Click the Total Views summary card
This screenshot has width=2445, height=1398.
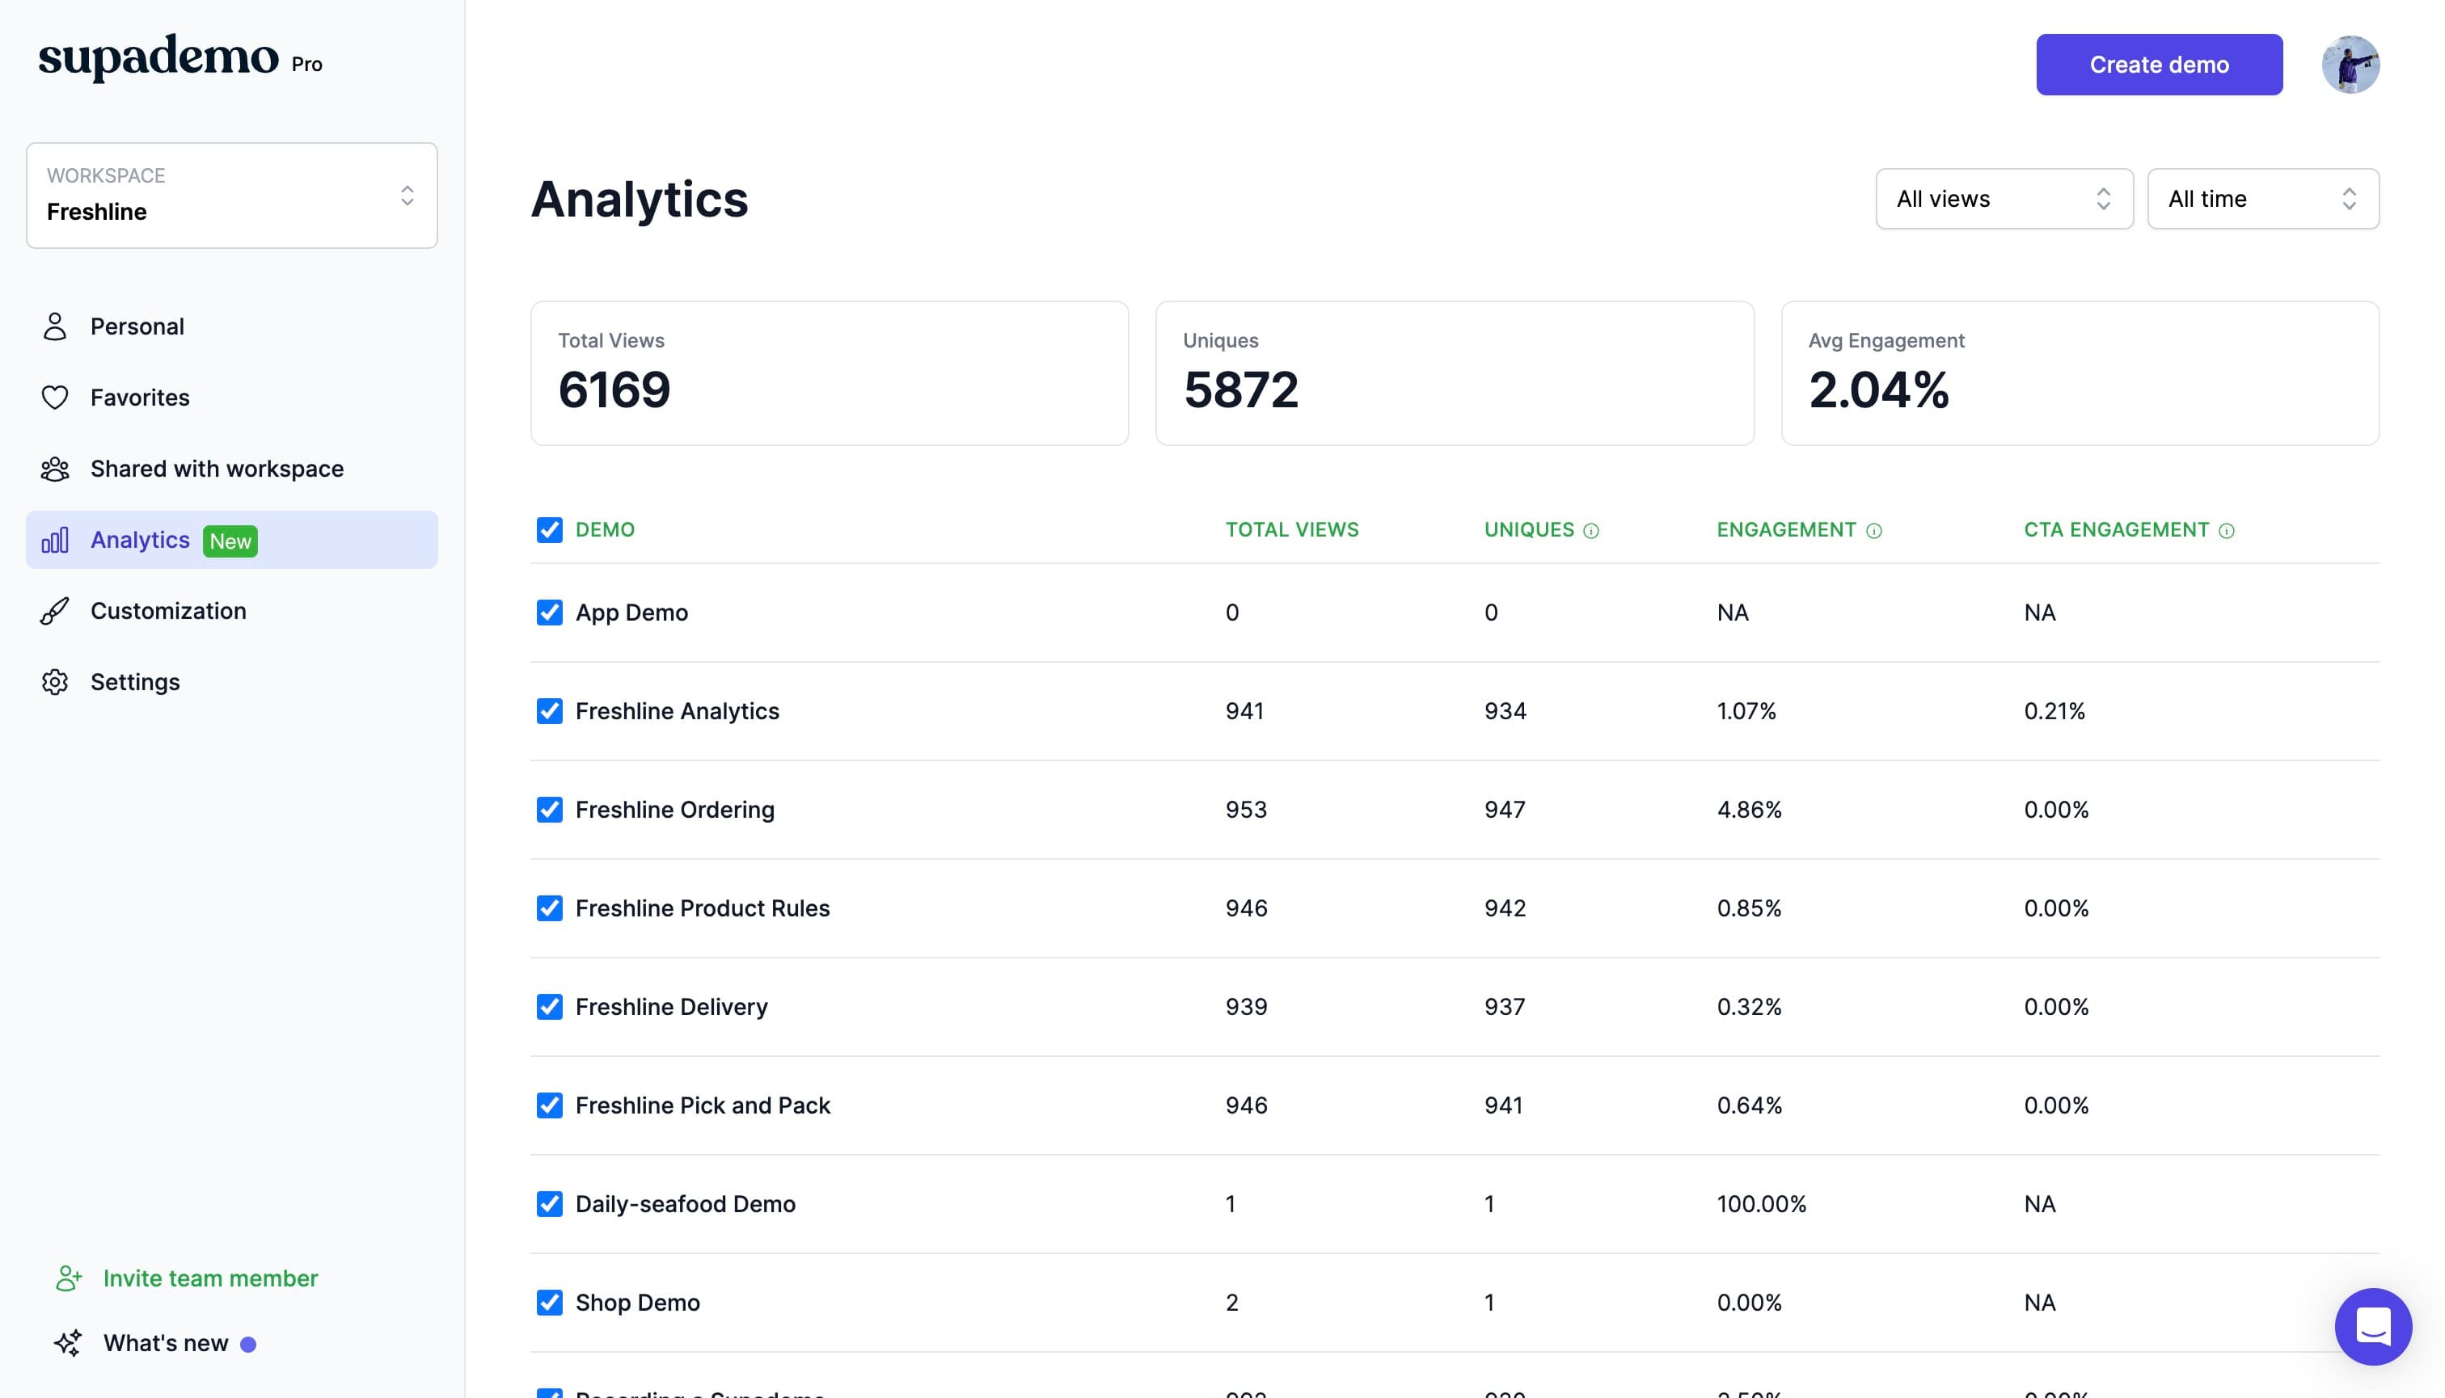[829, 373]
